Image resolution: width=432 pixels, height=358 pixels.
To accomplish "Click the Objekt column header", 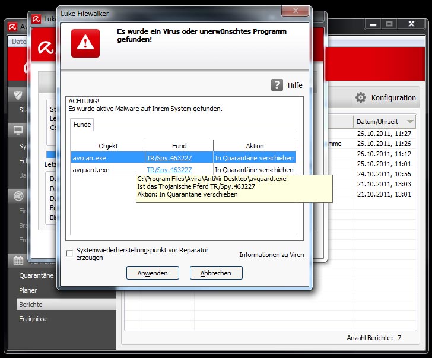I will (x=108, y=146).
